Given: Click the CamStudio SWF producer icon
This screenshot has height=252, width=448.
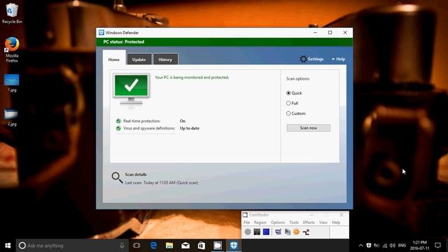Looking at the screenshot, I should (307, 232).
